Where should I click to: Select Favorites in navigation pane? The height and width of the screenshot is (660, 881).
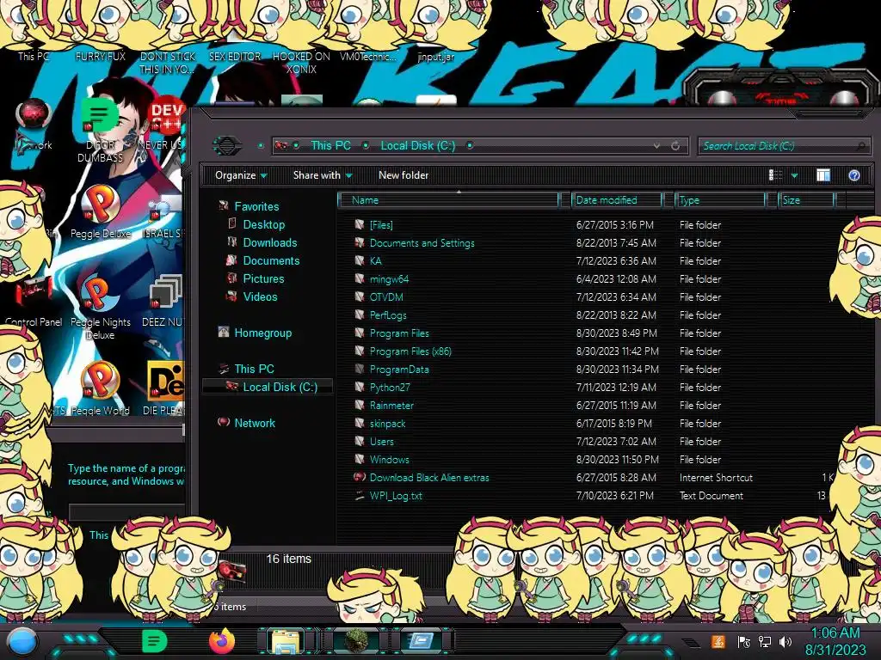point(256,206)
